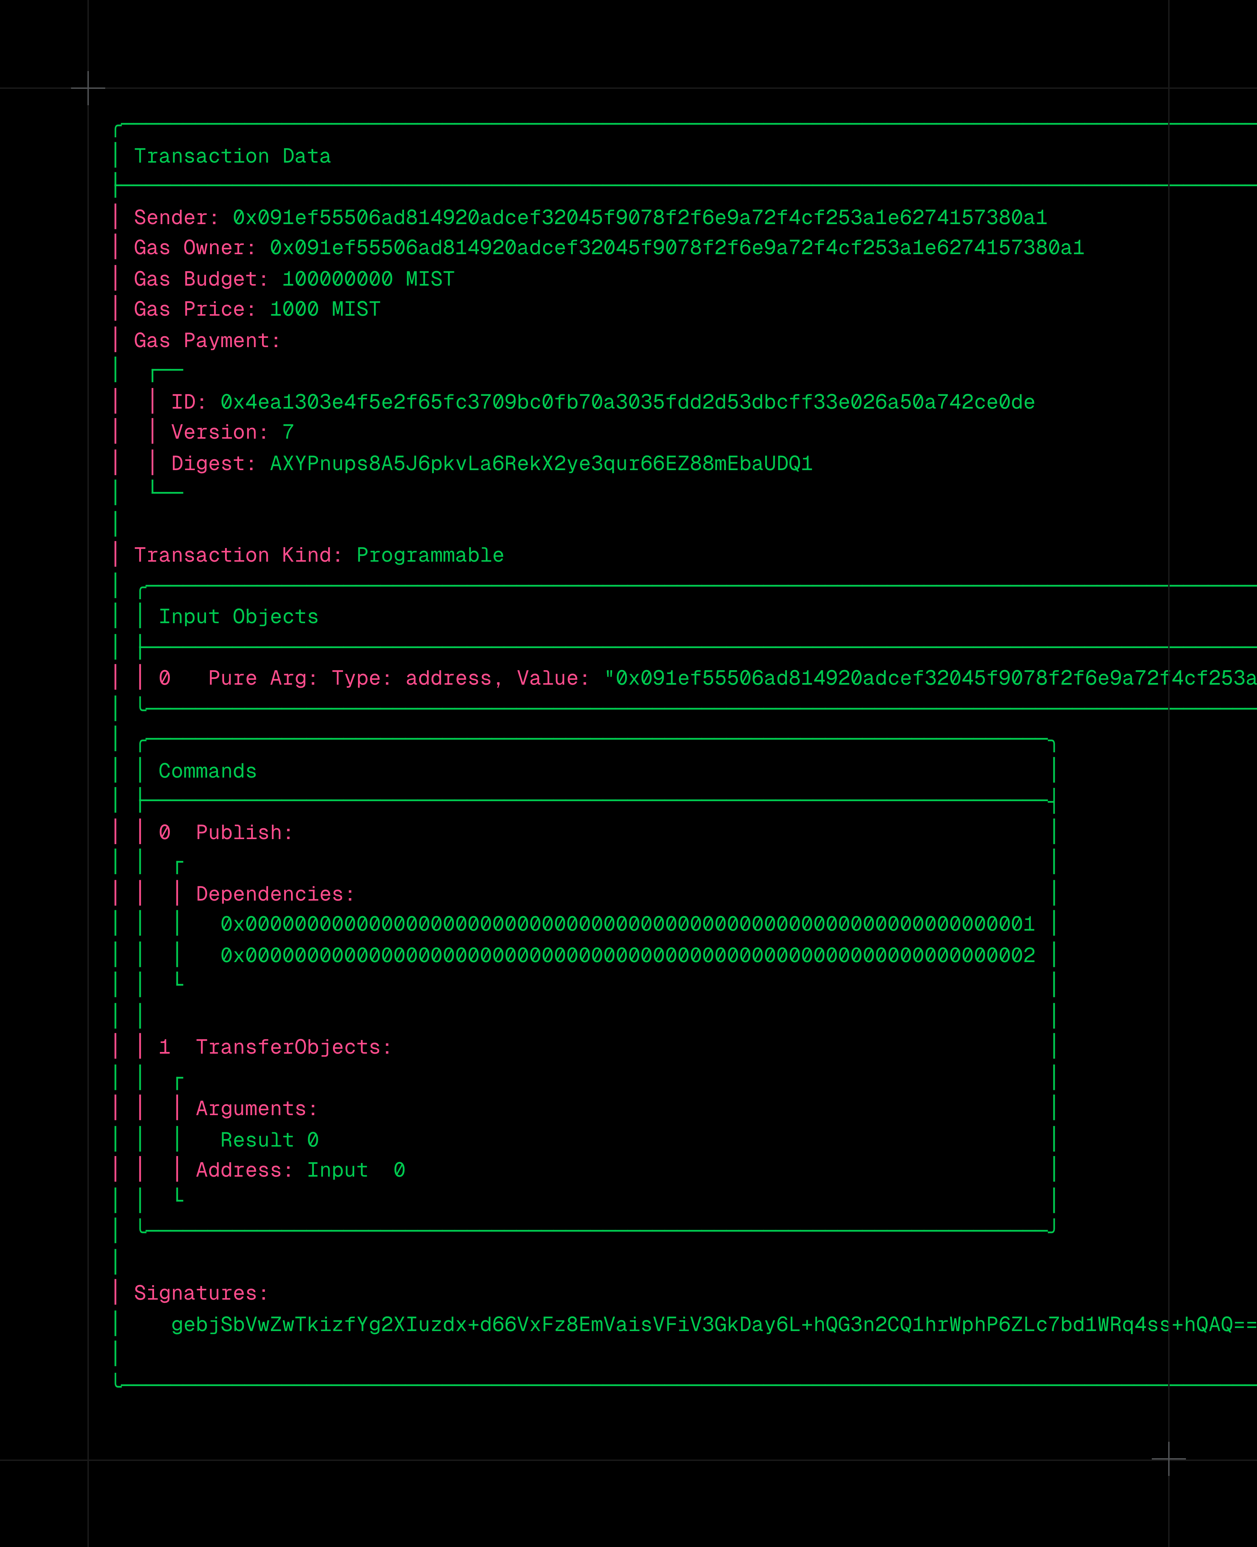Click the Publish command entry
The image size is (1257, 1547).
(x=243, y=833)
